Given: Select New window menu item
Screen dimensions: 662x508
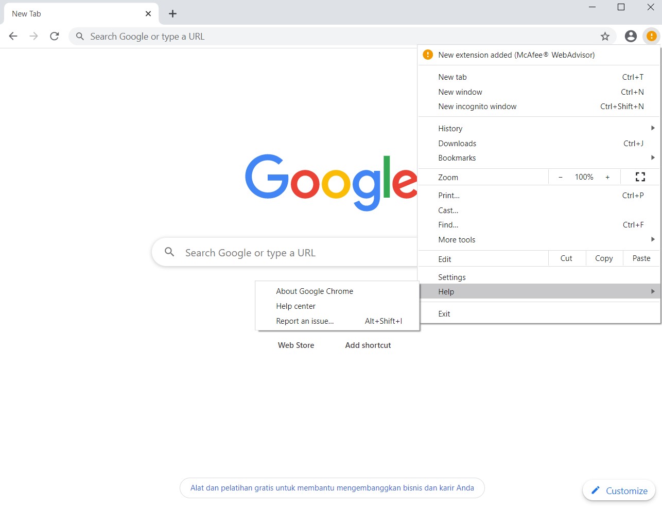Looking at the screenshot, I should point(539,92).
